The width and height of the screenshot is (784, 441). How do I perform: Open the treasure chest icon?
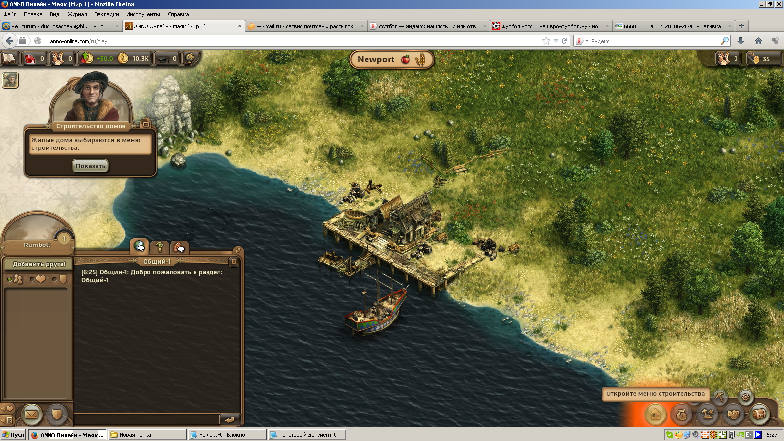click(759, 415)
